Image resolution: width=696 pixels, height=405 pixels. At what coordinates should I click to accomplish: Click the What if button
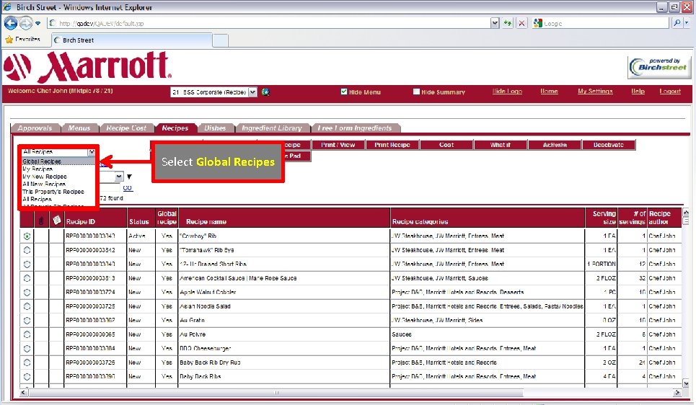pyautogui.click(x=501, y=145)
